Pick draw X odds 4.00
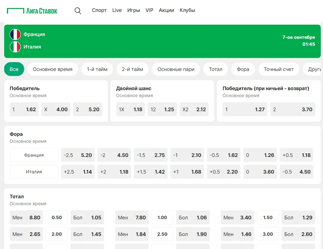 tap(56, 110)
